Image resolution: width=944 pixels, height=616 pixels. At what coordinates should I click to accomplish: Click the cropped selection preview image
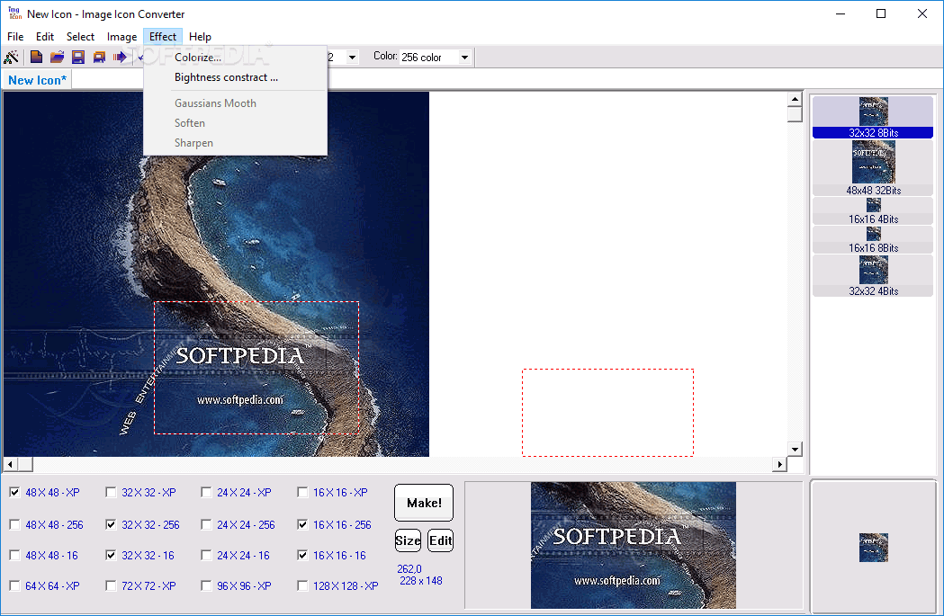(634, 545)
